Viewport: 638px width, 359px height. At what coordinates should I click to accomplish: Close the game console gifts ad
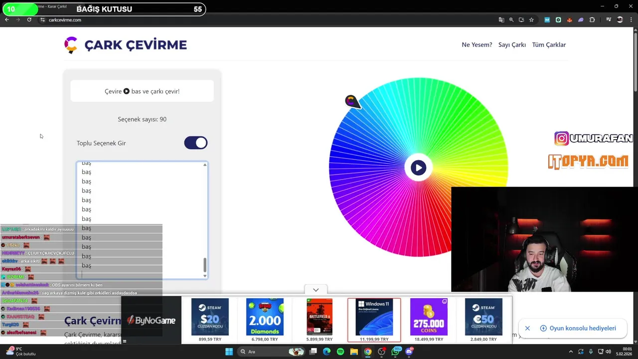point(527,328)
